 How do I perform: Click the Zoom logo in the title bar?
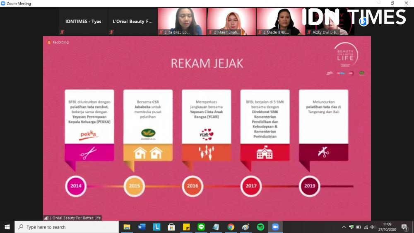[x=3, y=3]
